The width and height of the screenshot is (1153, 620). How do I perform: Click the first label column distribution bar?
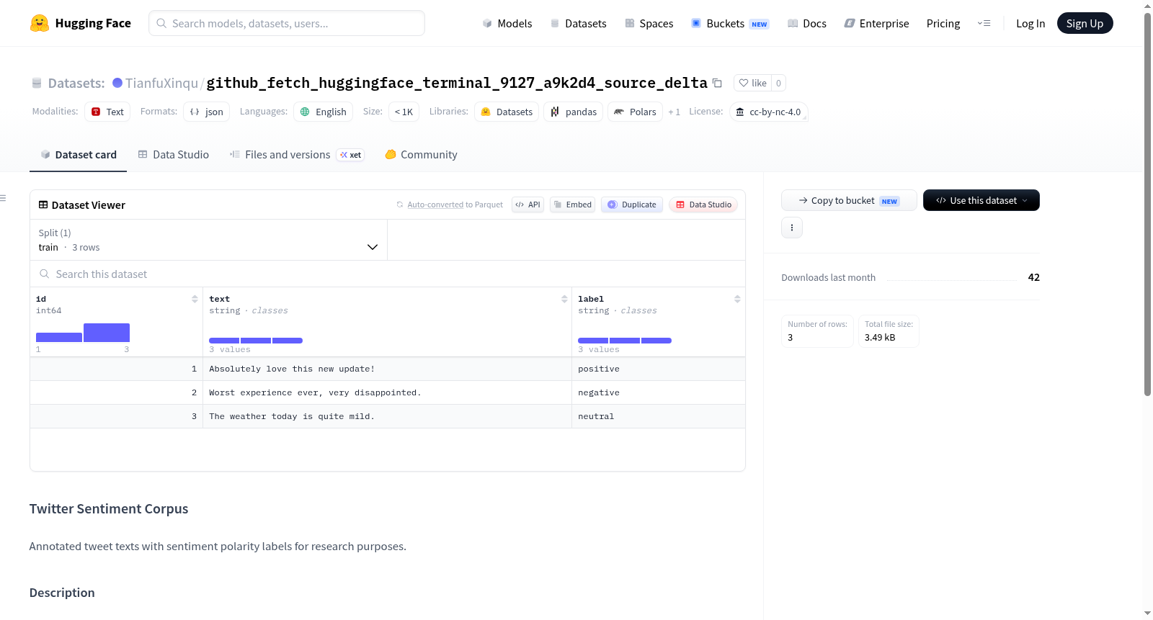pos(593,340)
